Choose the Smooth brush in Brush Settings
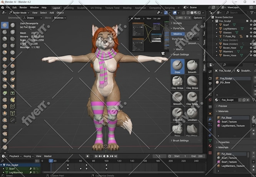The height and width of the screenshot is (177, 256). (192, 67)
